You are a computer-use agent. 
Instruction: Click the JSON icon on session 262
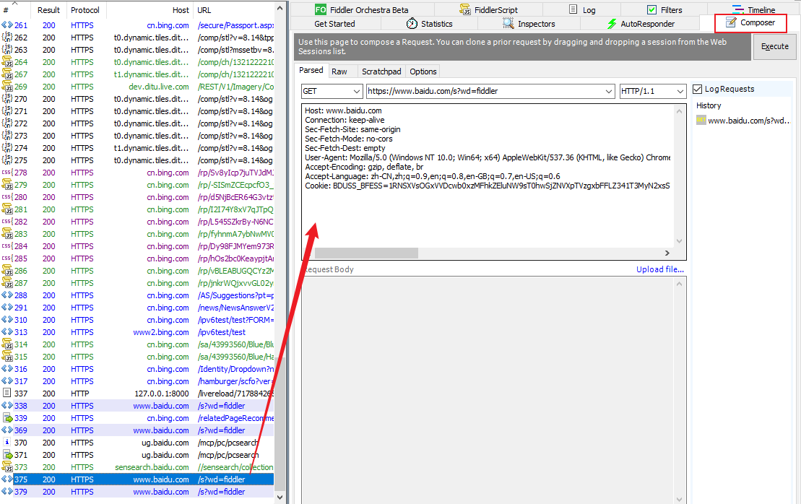coord(7,38)
